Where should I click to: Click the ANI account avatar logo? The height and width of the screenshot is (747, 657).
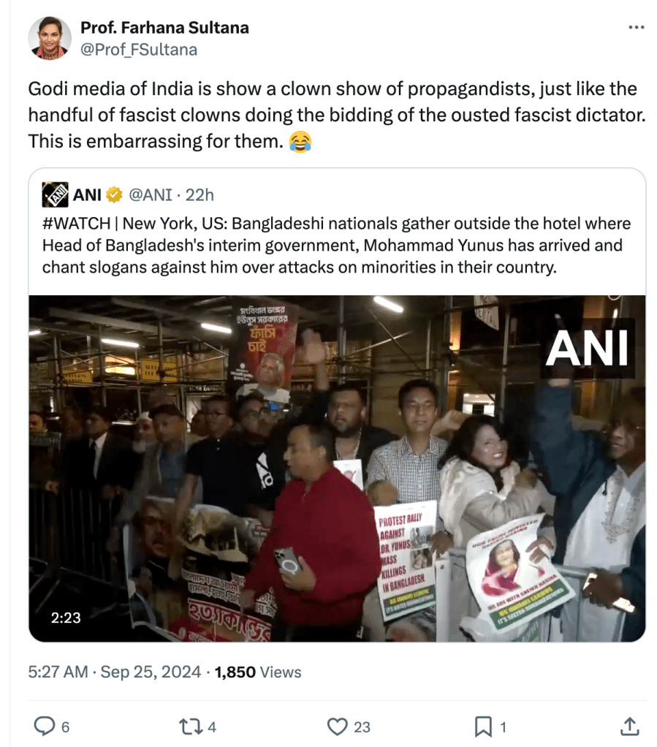coord(56,195)
